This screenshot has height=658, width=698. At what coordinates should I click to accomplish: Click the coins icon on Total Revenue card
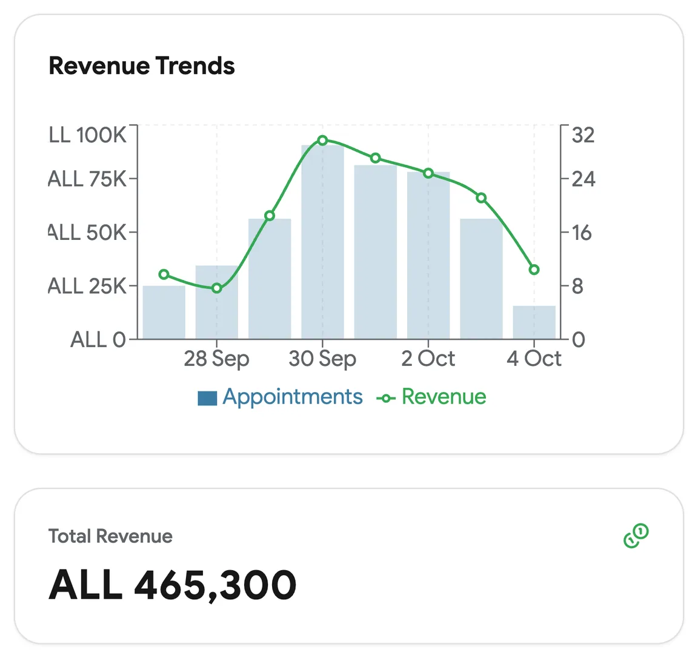pyautogui.click(x=636, y=536)
